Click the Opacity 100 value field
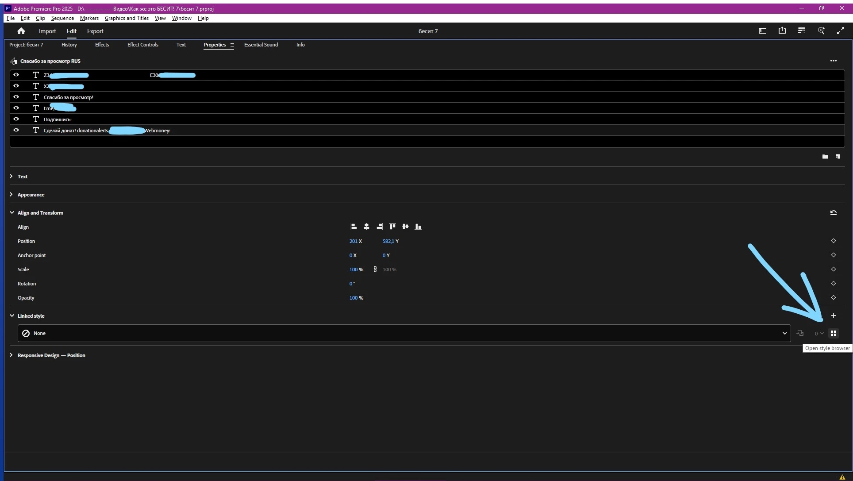 [353, 298]
